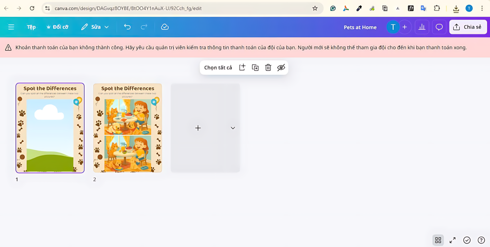The image size is (490, 247).
Task: Open the hamburger main menu
Action: [x=11, y=27]
